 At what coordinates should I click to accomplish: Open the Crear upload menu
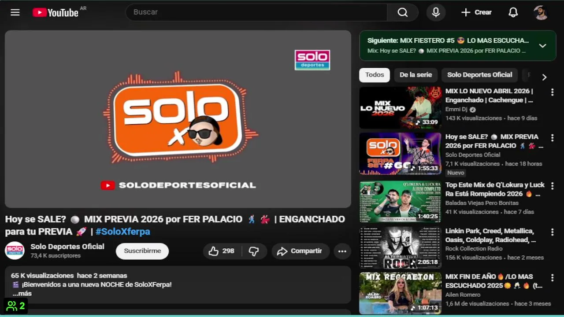click(x=476, y=12)
